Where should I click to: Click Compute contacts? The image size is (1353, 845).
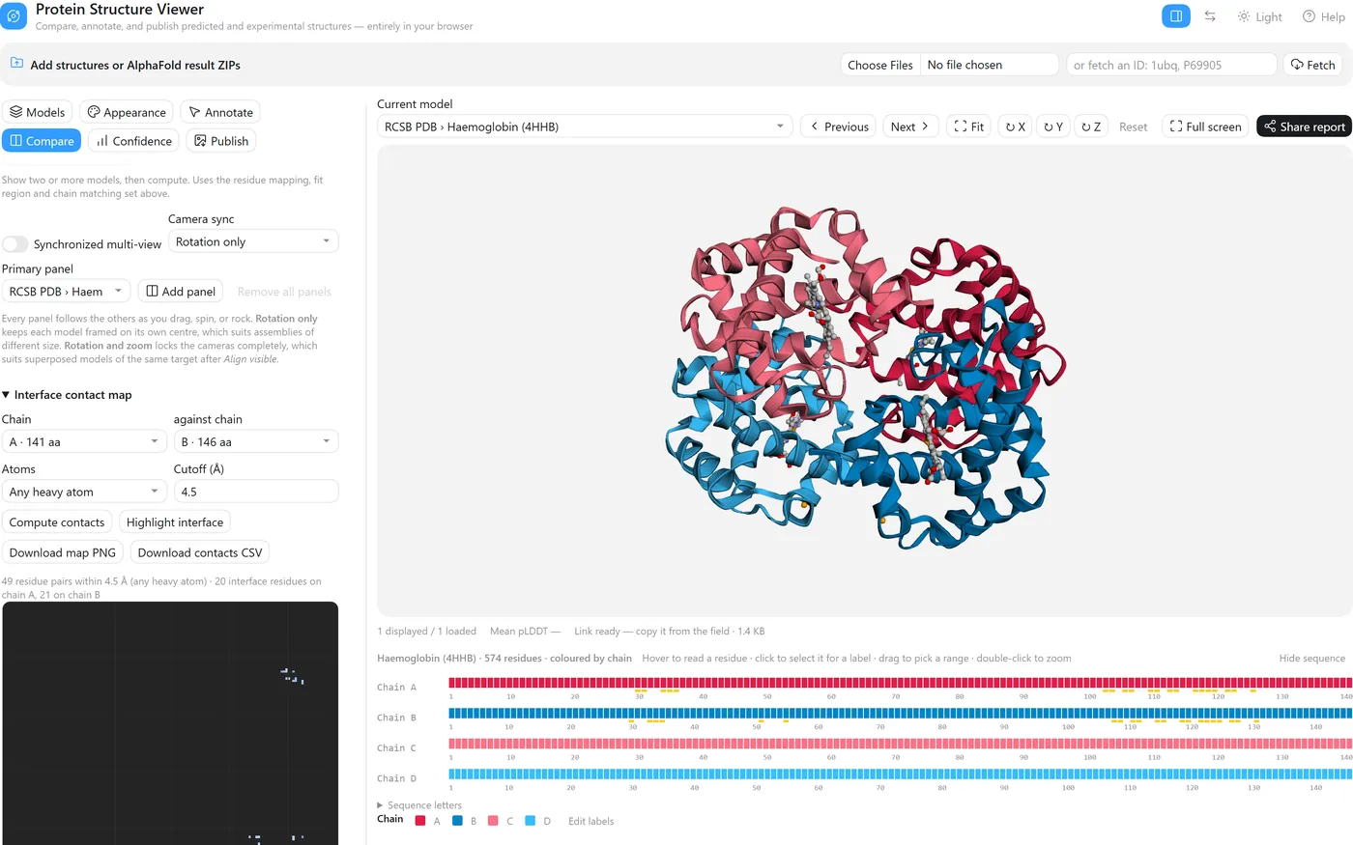click(57, 522)
